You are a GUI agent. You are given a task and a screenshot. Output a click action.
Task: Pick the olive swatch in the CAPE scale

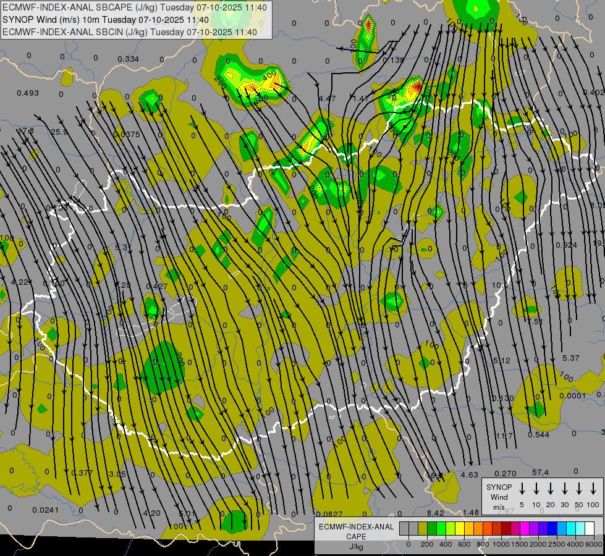pyautogui.click(x=423, y=528)
